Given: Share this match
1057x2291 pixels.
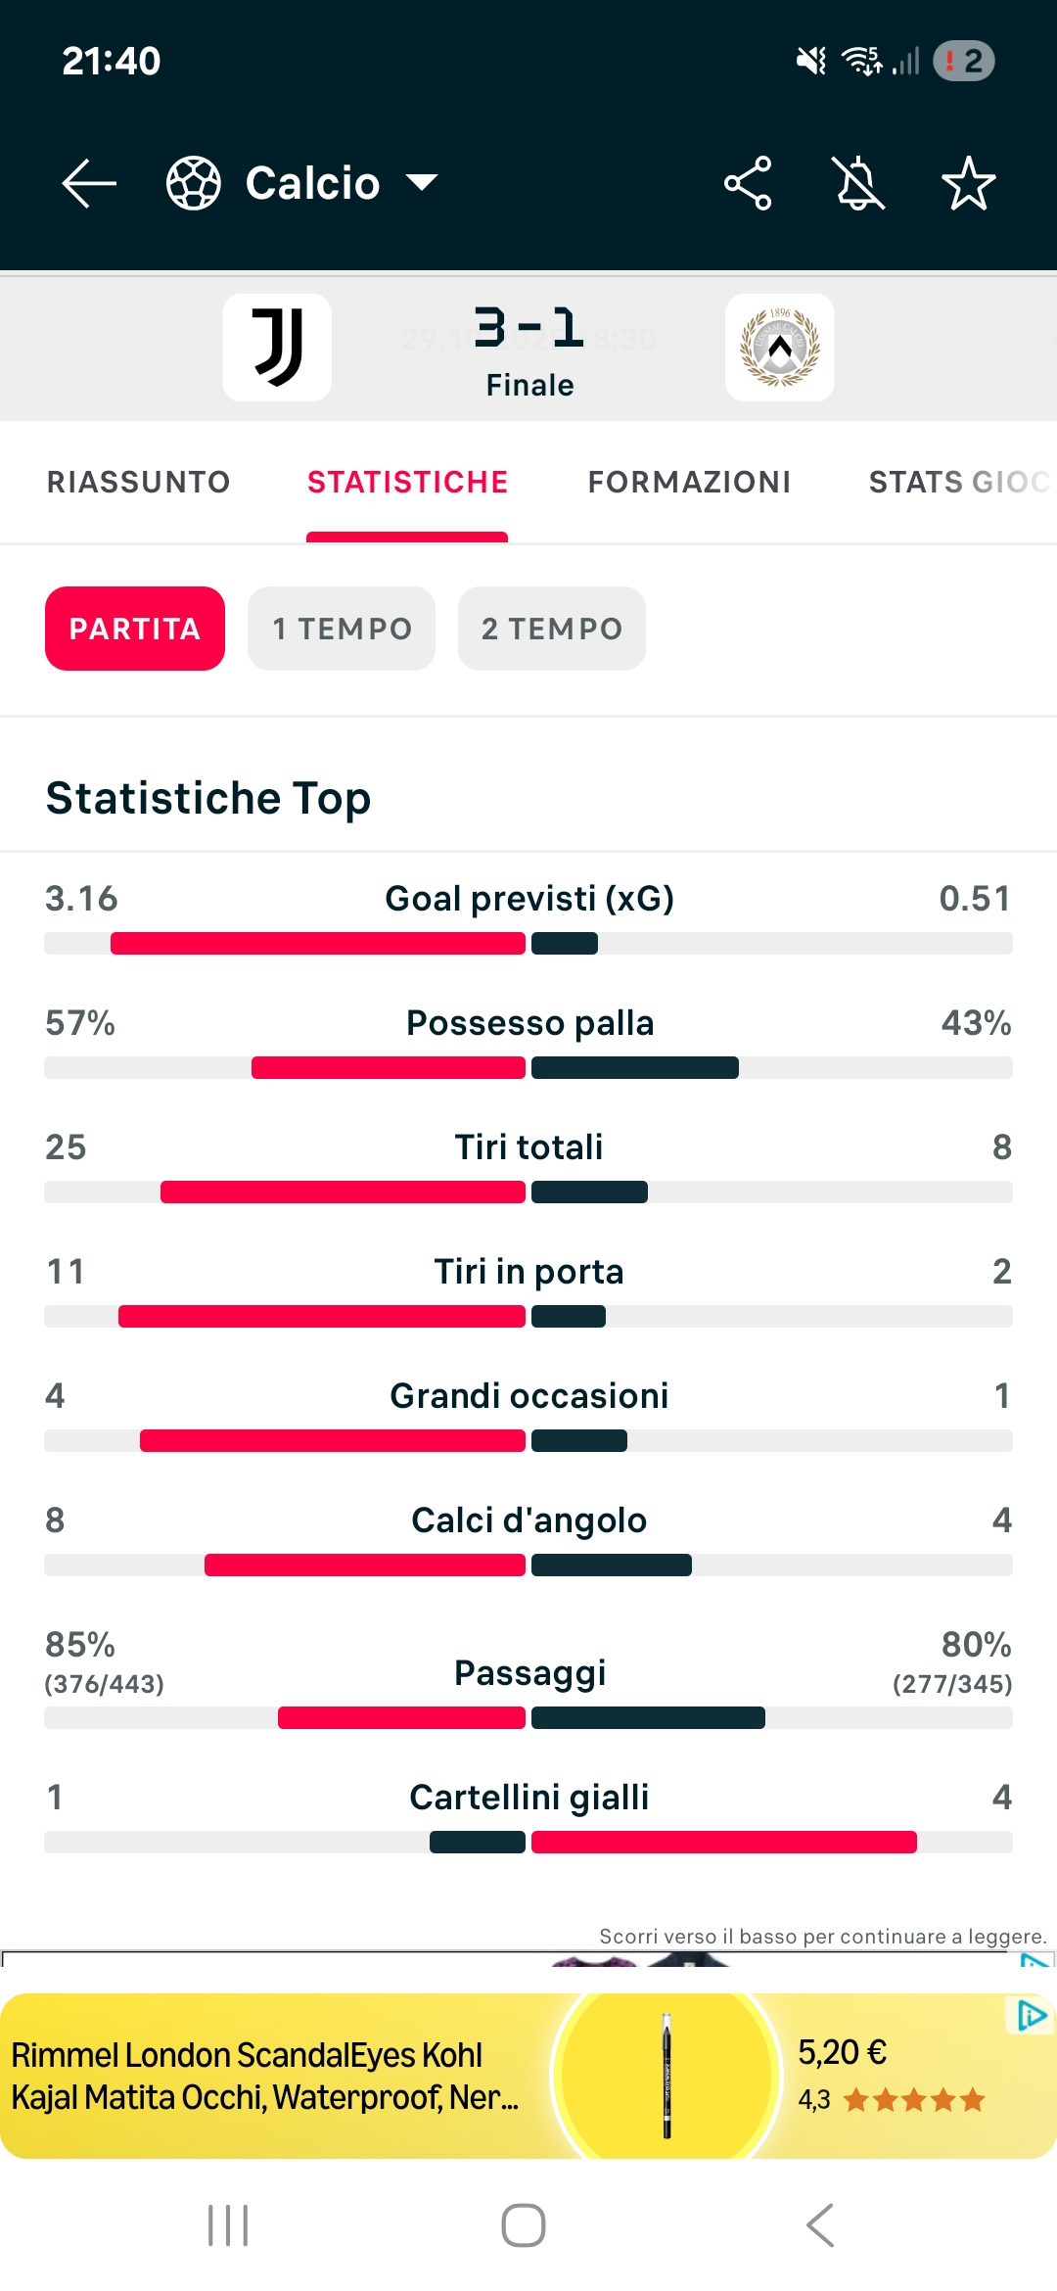Looking at the screenshot, I should [x=748, y=183].
